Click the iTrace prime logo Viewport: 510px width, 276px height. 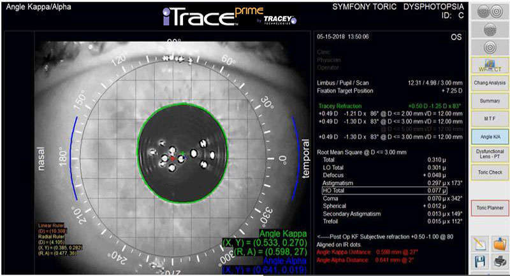pyautogui.click(x=229, y=16)
